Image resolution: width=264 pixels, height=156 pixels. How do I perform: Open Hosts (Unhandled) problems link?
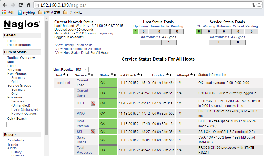tap(25, 109)
